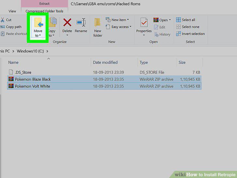Screen dimensions: 237x178
Task: Click the Cut scissors option
Action: [6, 20]
